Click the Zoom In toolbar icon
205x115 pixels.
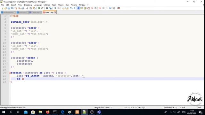click(55, 8)
